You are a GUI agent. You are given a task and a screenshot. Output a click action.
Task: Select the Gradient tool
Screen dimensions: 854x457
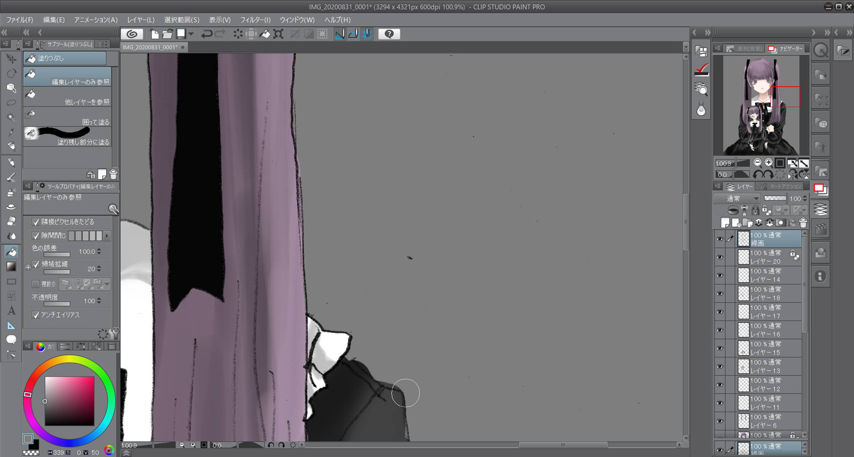(x=11, y=267)
